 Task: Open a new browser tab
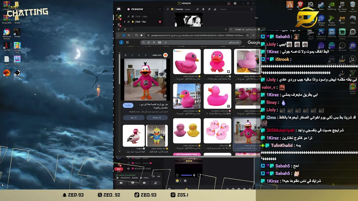coord(226,29)
